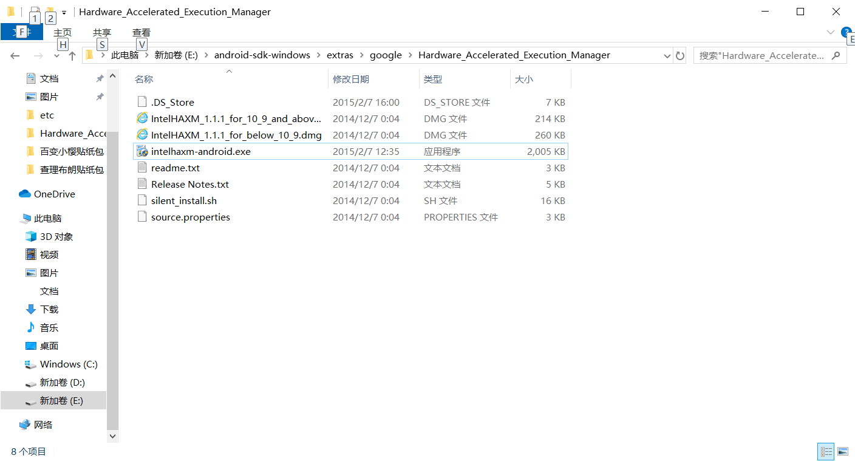855x461 pixels.
Task: Select the silent_install.sh file icon
Action: (142, 200)
